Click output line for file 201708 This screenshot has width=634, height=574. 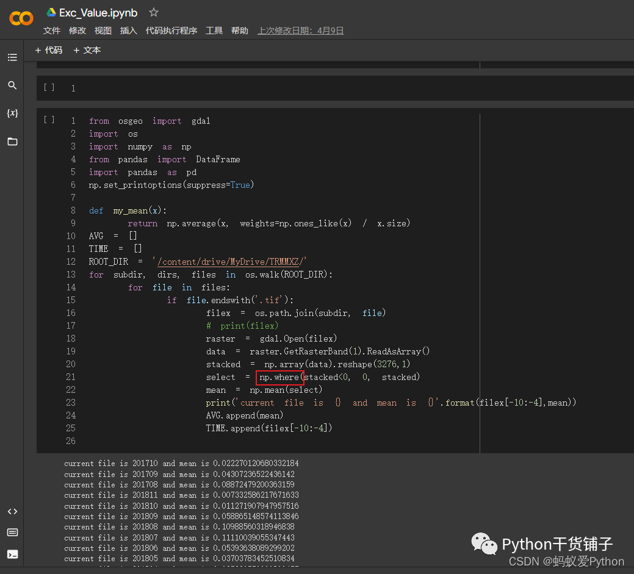tap(179, 484)
